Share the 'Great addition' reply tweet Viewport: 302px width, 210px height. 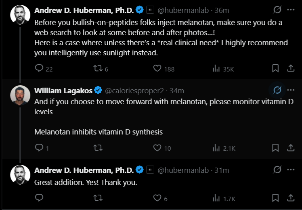[x=290, y=198]
